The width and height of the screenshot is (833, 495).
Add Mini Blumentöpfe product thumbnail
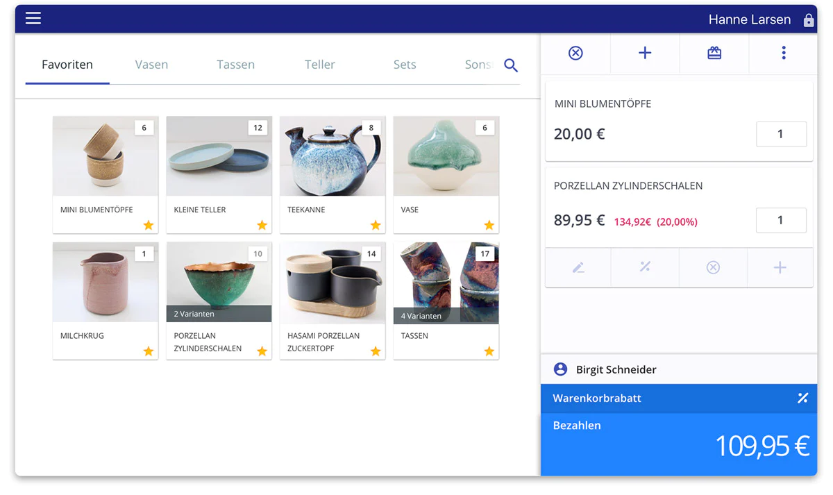click(x=106, y=156)
